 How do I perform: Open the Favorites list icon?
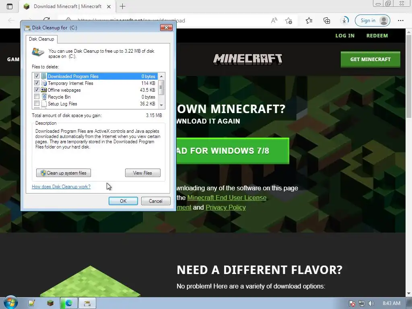[309, 21]
